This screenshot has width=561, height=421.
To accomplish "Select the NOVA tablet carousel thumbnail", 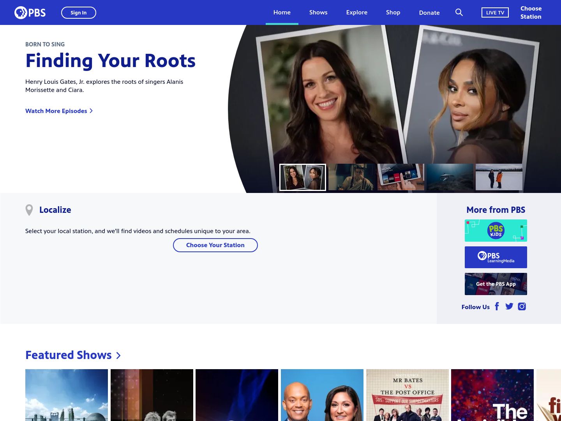I will (401, 177).
